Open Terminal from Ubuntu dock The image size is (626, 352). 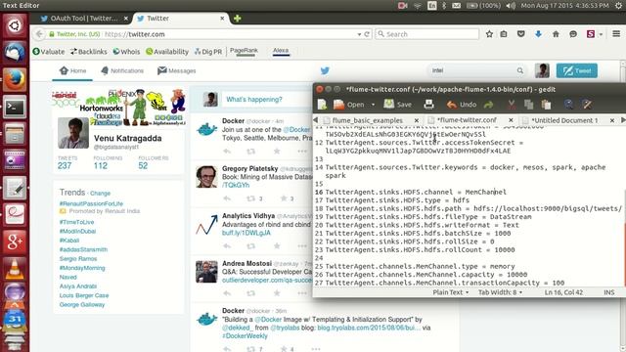[15, 107]
